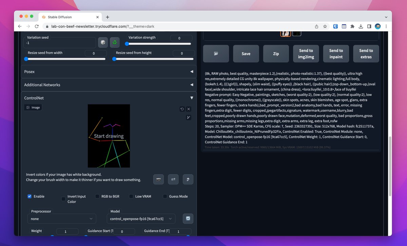Screen dimensions: 407x246
Task: Adjust brush width using the pencil icon
Action: [x=188, y=117]
